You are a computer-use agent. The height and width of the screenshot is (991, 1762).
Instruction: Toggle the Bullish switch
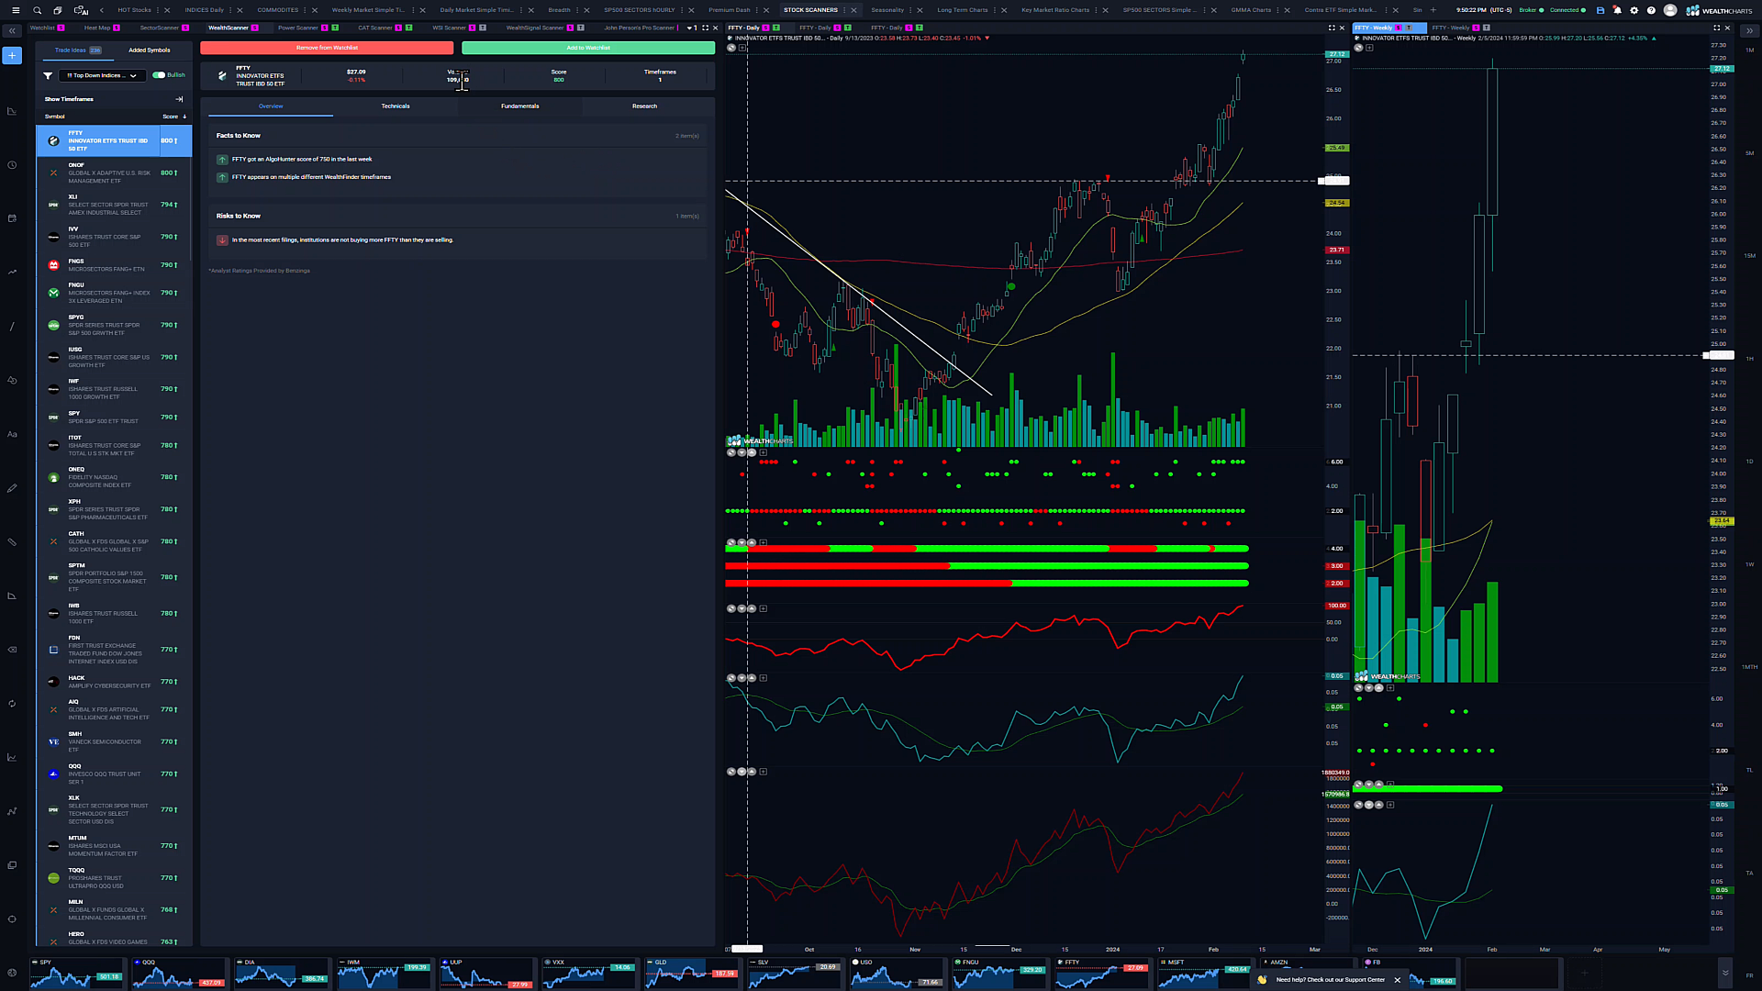159,75
